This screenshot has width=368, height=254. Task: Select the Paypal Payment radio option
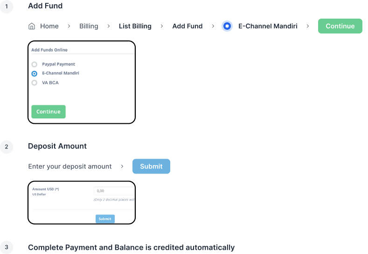[x=35, y=64]
